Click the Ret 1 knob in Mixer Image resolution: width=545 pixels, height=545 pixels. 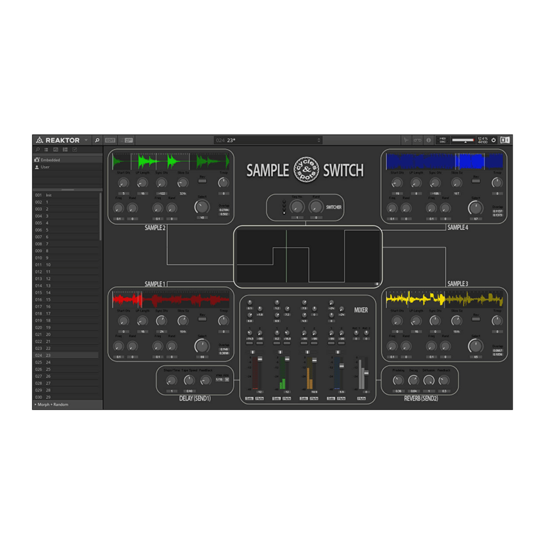(x=356, y=333)
